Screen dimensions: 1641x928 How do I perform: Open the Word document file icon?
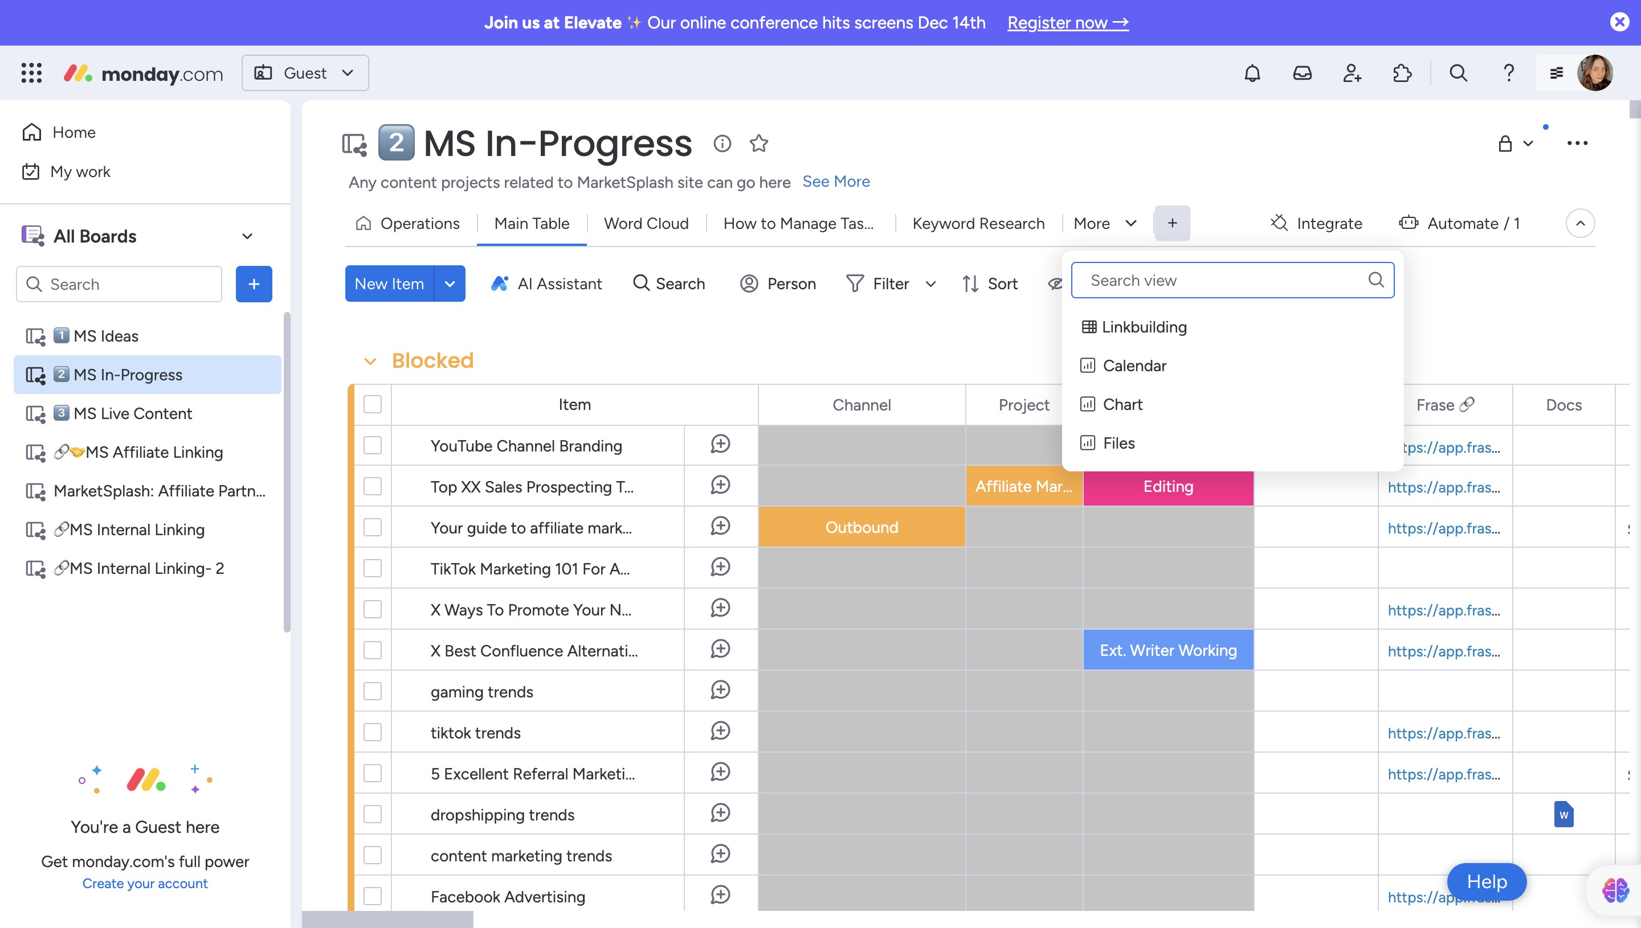1563,814
